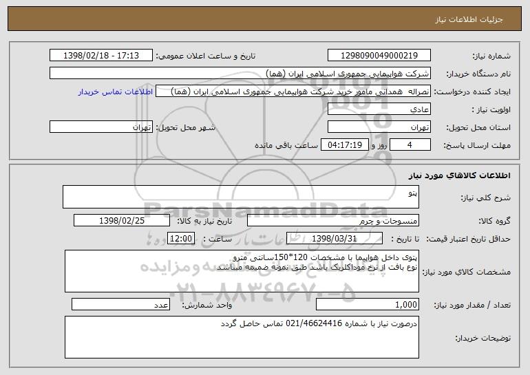Click the label تعداد / مقدار مورد نیاز
Image resolution: width=530 pixels, height=375 pixels.
pos(472,306)
